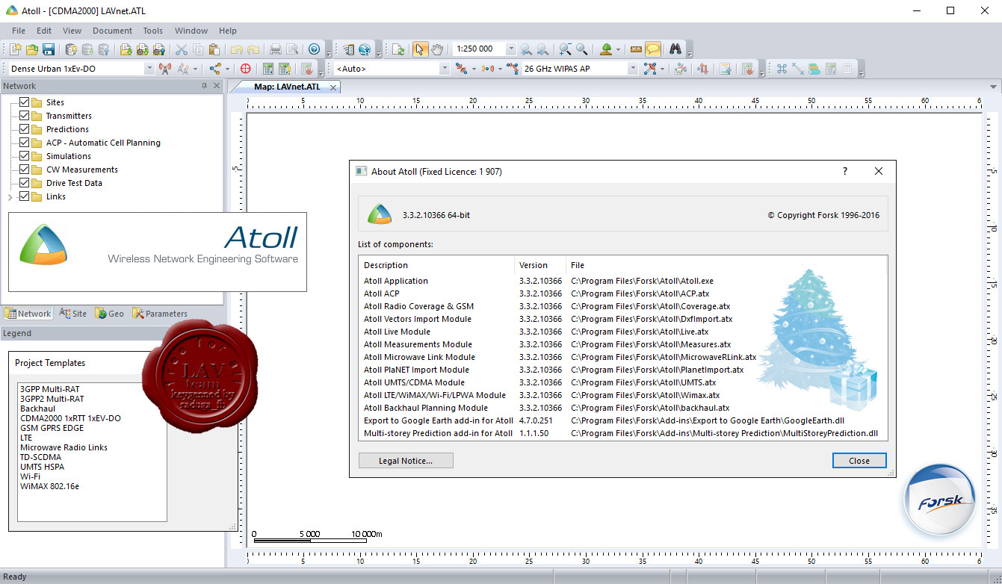This screenshot has width=1002, height=584.
Task: Open Print Preview from the toolbar
Action: [292, 49]
